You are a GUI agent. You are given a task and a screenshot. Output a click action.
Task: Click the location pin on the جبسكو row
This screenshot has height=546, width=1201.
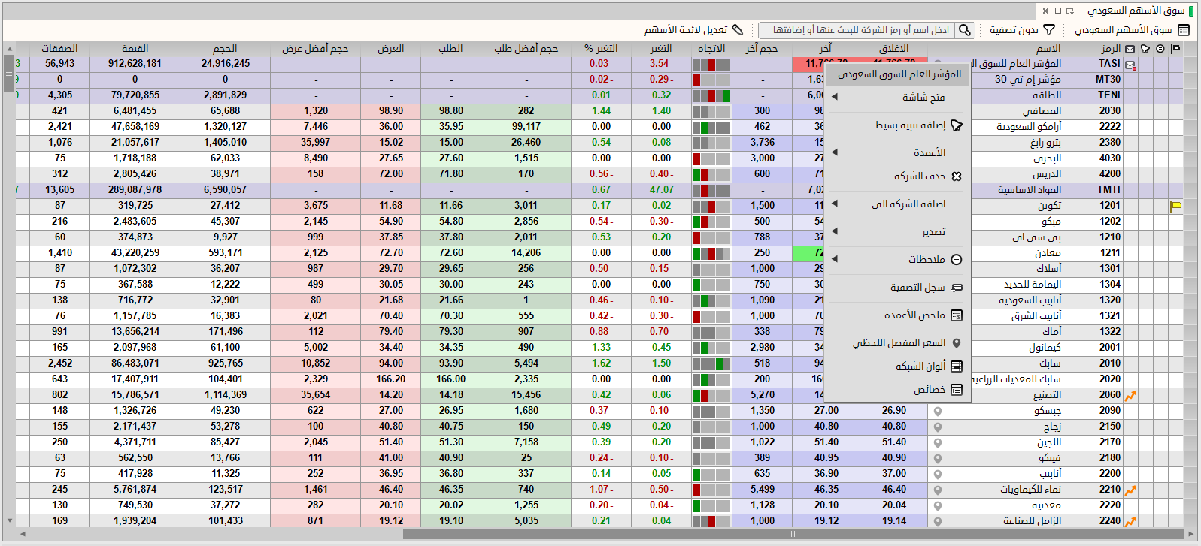pos(938,412)
